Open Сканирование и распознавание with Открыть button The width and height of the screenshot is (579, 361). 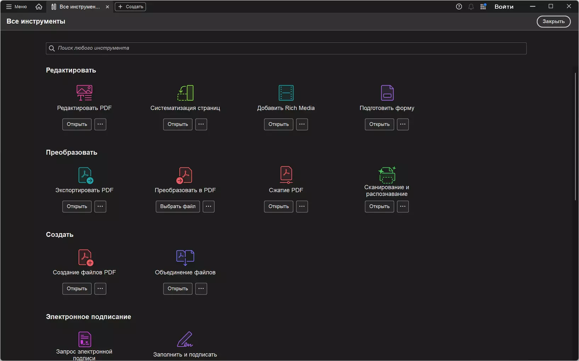[x=379, y=206]
